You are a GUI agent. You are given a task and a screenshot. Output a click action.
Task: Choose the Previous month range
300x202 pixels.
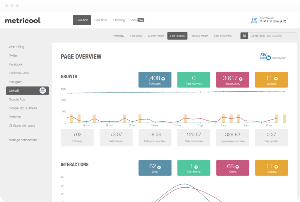199,36
